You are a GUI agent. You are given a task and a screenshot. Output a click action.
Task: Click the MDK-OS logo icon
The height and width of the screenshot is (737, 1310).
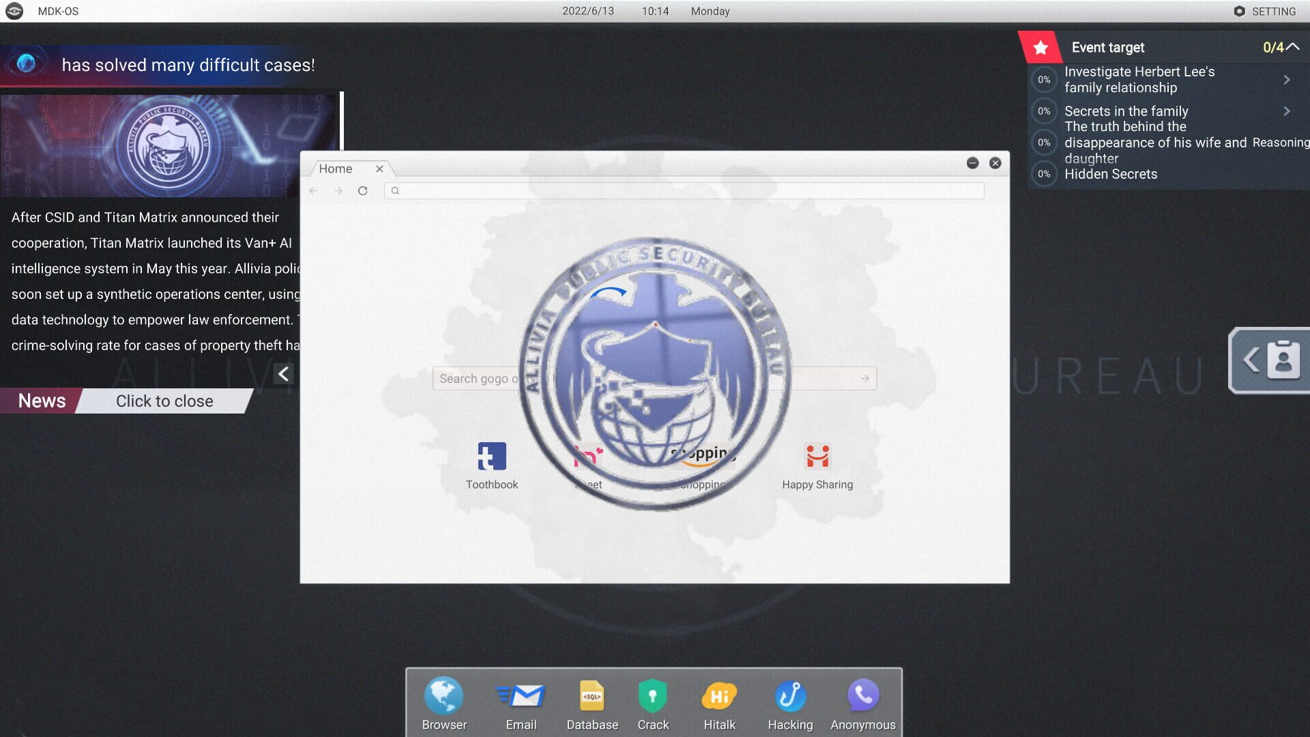click(x=14, y=11)
